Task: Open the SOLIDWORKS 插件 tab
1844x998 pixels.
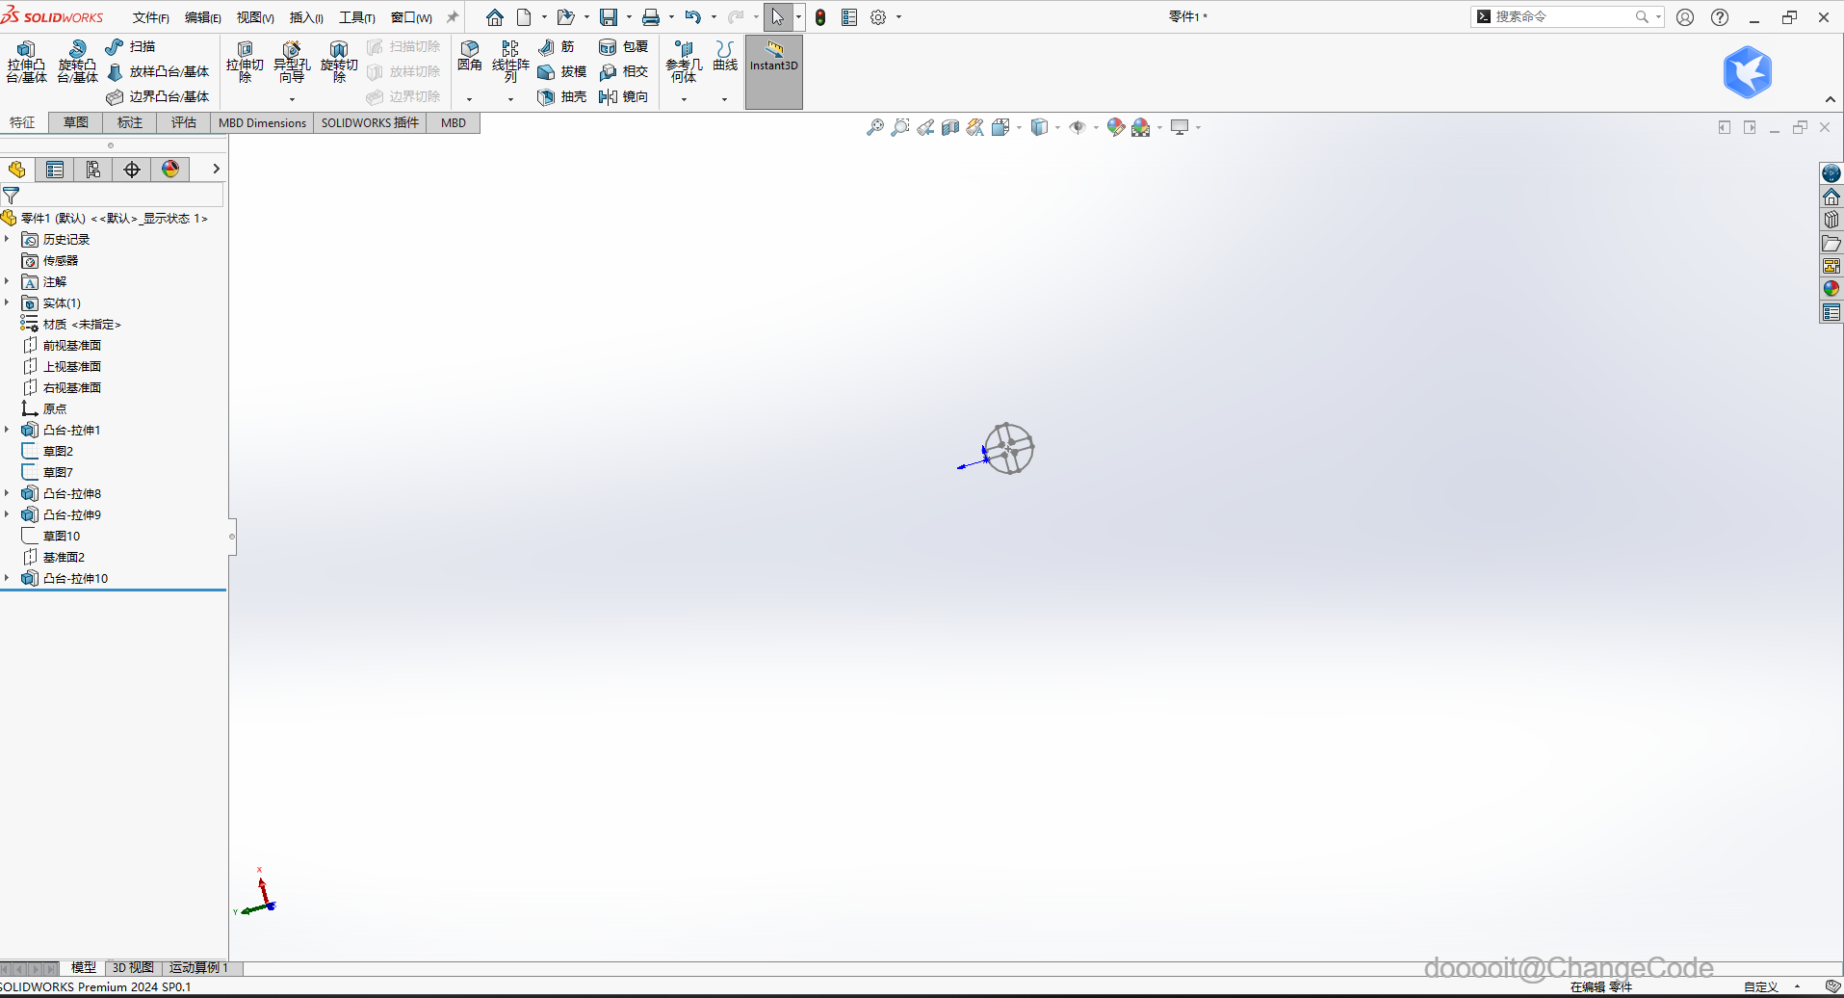Action: click(371, 122)
